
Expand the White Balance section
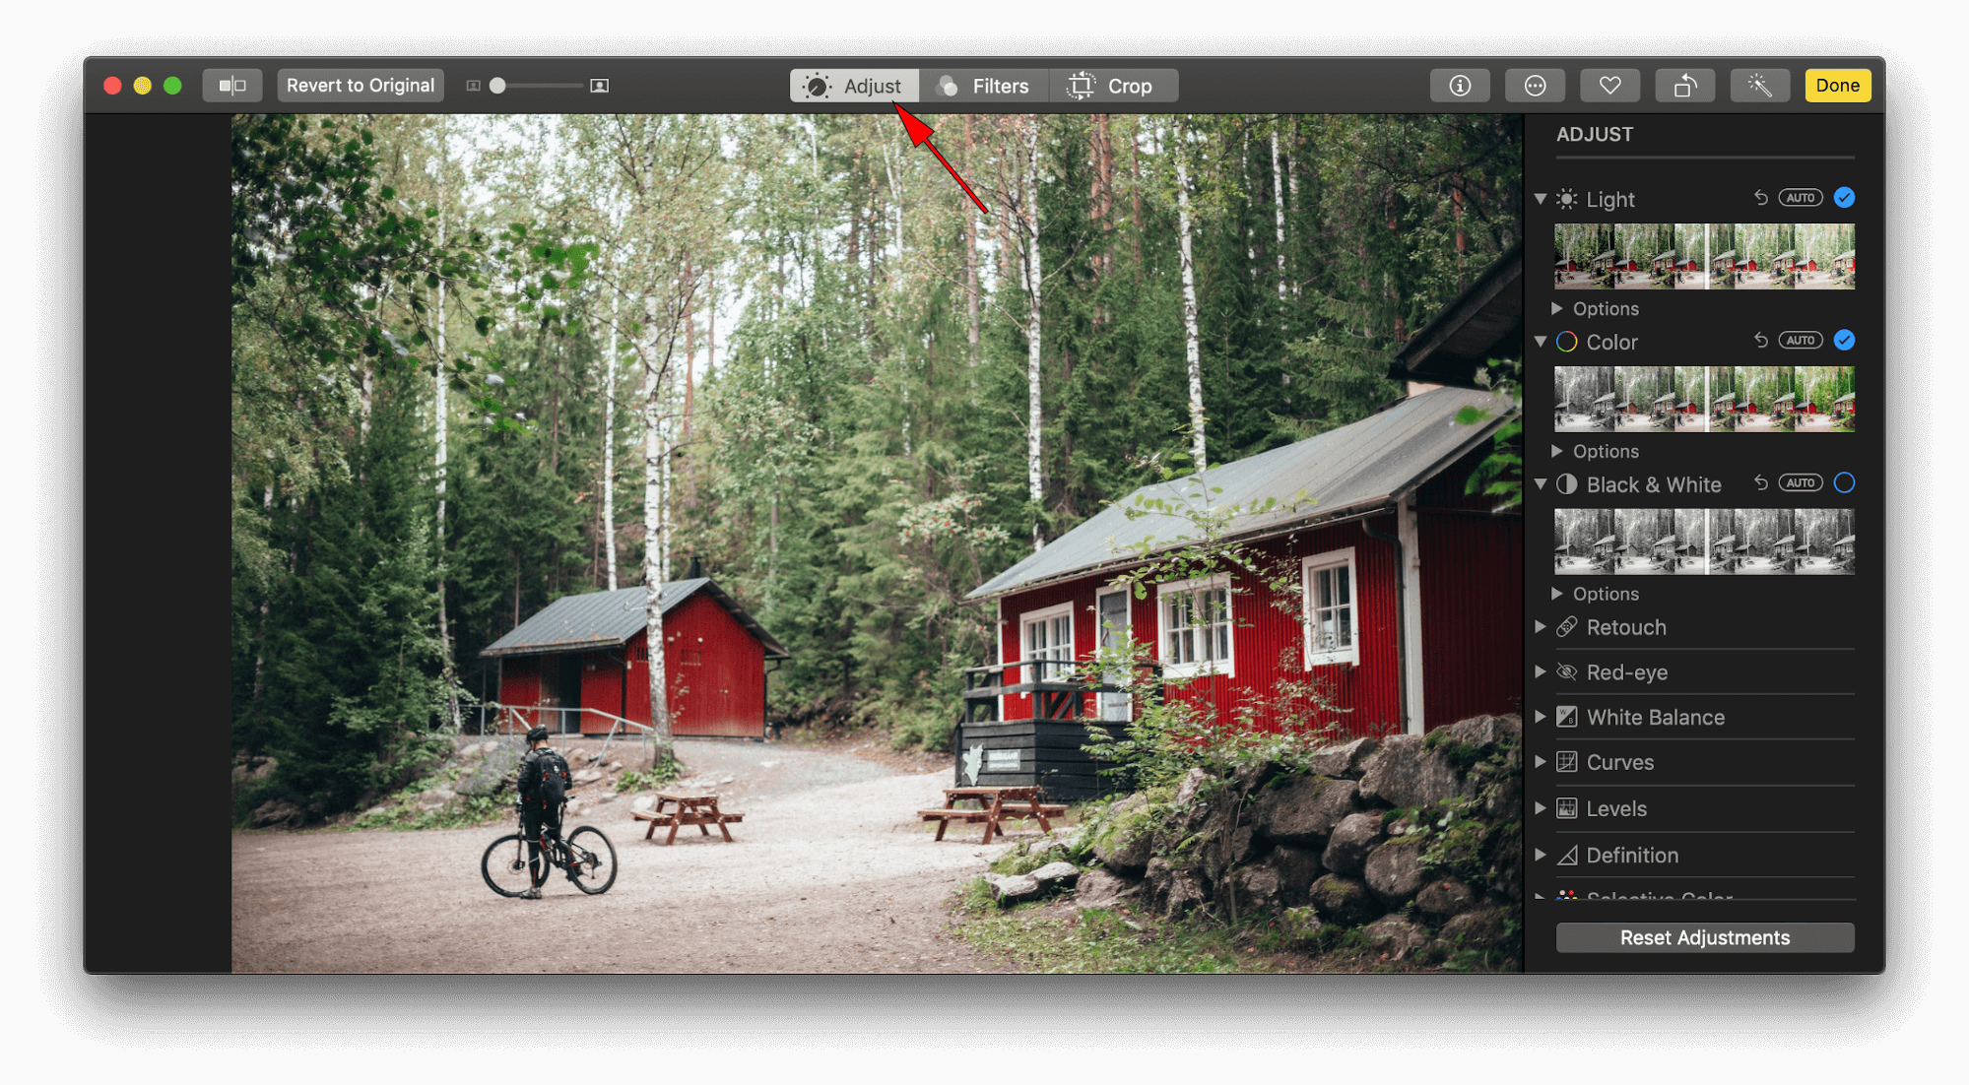(1541, 717)
